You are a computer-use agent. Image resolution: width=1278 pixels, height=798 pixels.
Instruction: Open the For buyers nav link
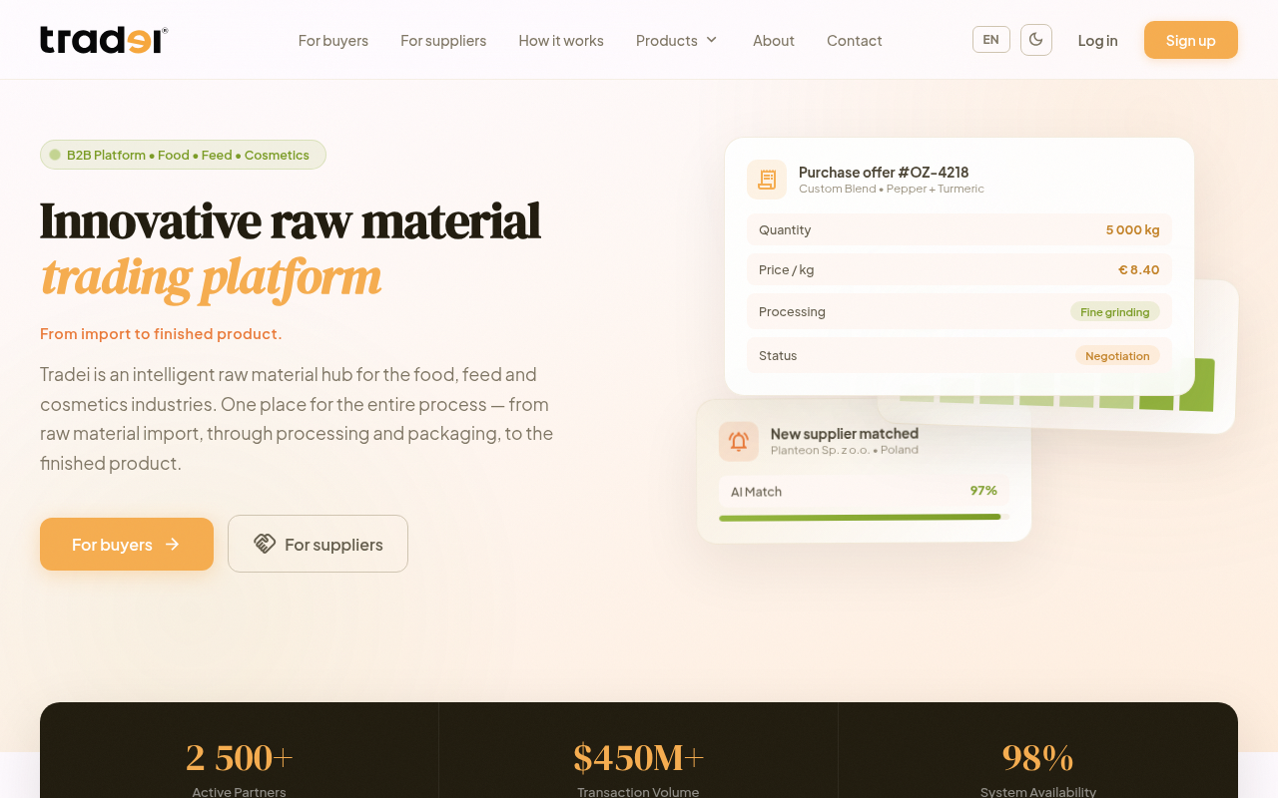point(333,40)
